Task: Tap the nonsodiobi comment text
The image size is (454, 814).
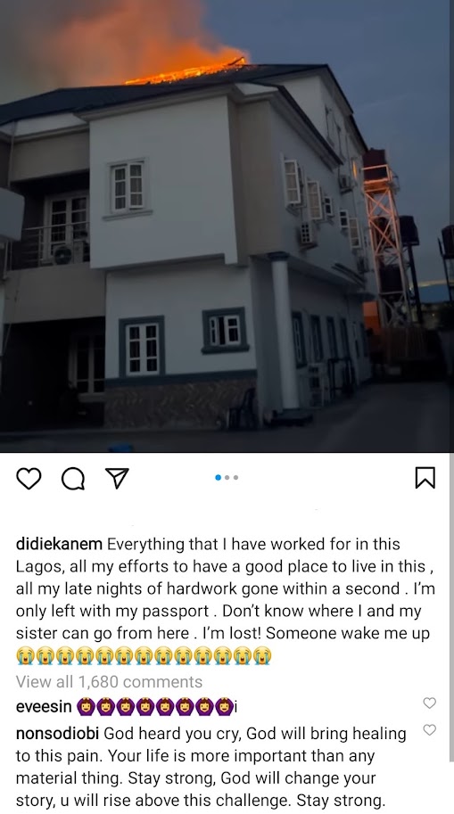Action: (210, 768)
